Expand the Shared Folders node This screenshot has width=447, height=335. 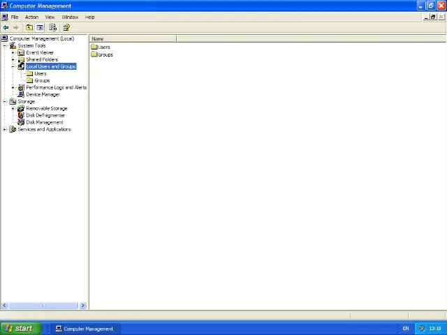tap(13, 59)
